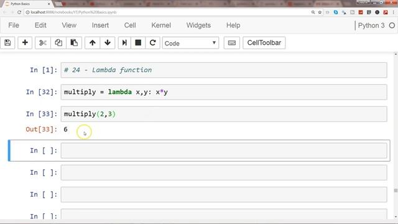The image size is (398, 224).
Task: Close the Python Basics browser tab
Action: click(x=49, y=4)
